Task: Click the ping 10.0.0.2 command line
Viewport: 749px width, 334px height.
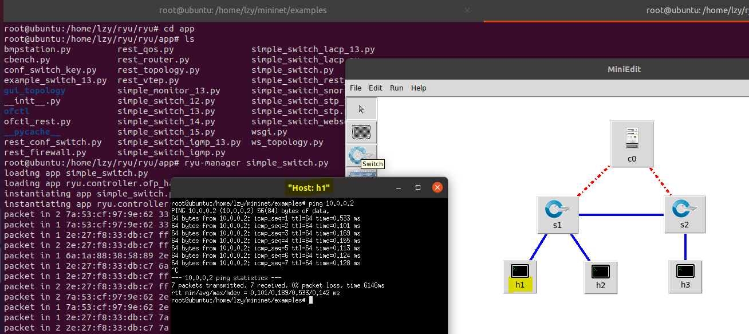Action: pos(262,204)
